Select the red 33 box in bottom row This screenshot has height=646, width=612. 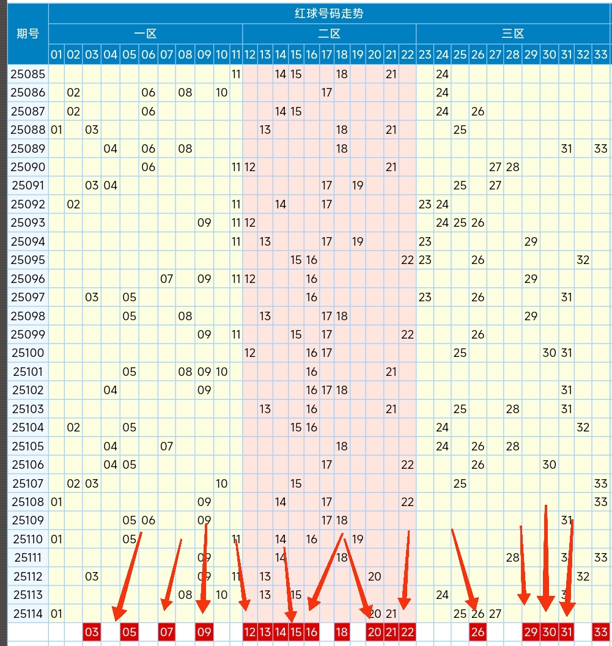click(600, 631)
